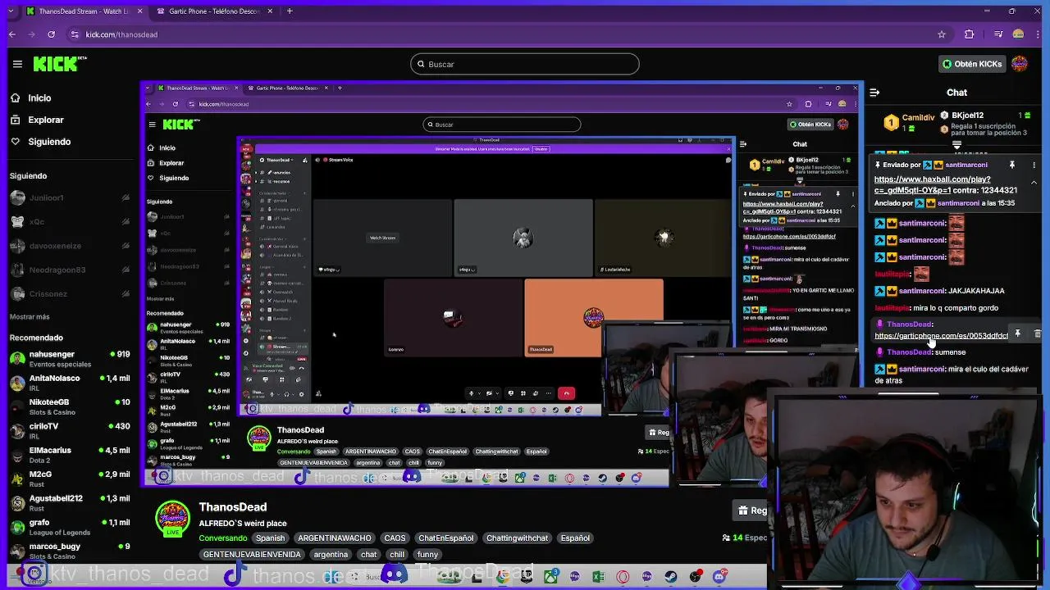
Task: Open the Chrome three-dot menu
Action: click(x=1038, y=34)
